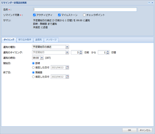Image resolution: width=155 pixels, height=134 pixels.
Task: Select 指定した日付 radio for 開始日
Action: point(33,68)
